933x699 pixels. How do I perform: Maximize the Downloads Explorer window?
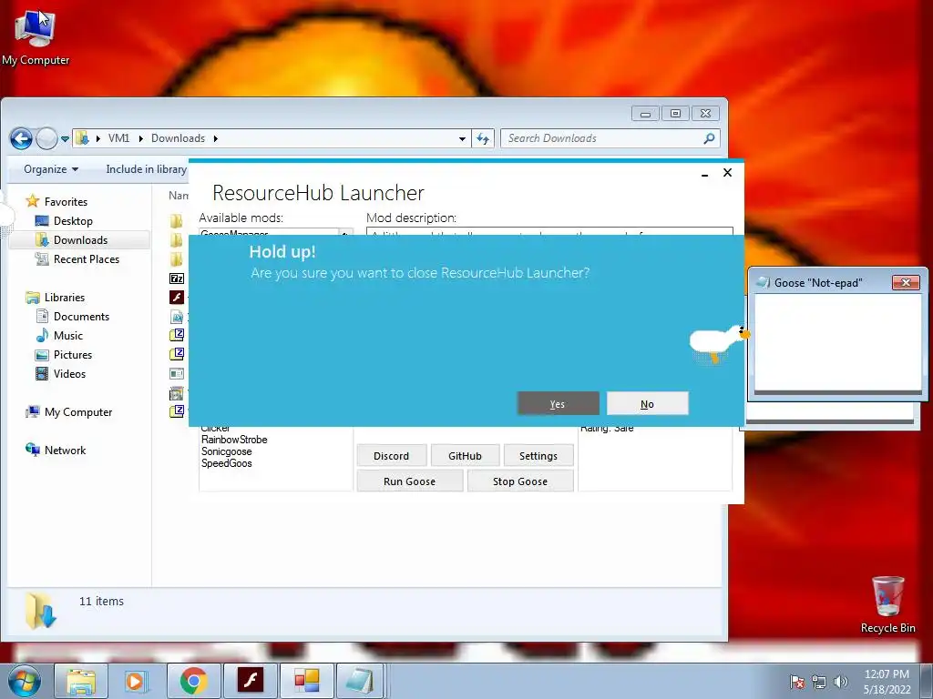point(675,114)
